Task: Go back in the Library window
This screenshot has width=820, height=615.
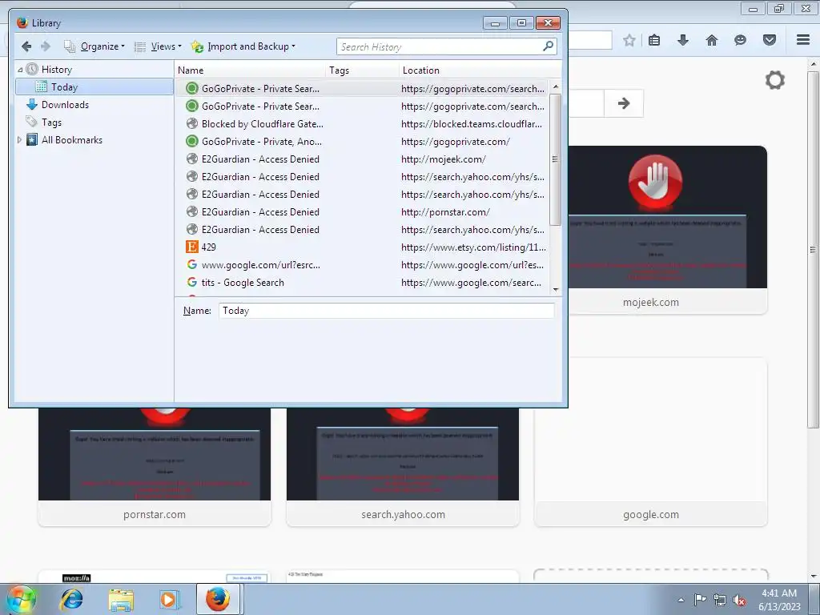Action: click(26, 46)
